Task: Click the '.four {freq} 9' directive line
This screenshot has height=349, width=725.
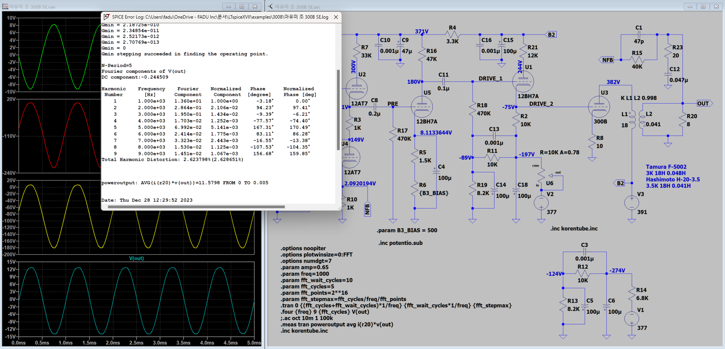Action: (x=325, y=312)
